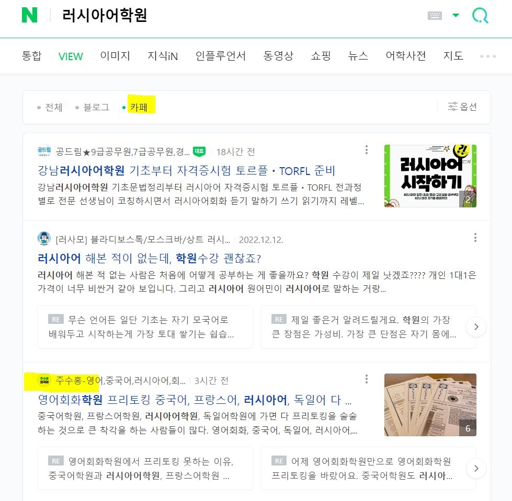Switch to the 이미지 tab
Image resolution: width=512 pixels, height=501 pixels.
[115, 56]
